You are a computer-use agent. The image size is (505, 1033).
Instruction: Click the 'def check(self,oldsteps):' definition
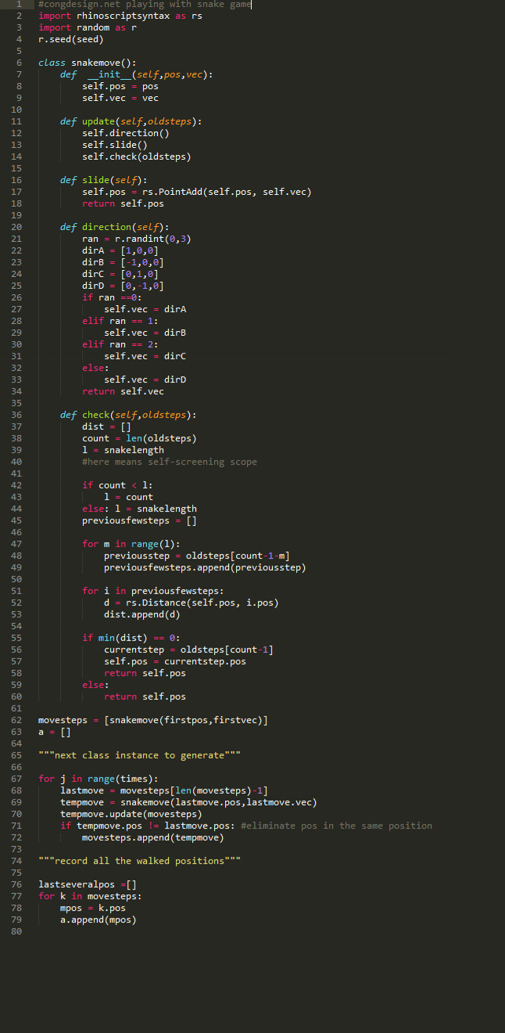pyautogui.click(x=128, y=415)
